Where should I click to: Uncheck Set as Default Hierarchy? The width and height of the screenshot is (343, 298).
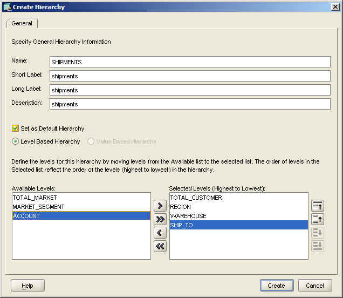pos(15,128)
